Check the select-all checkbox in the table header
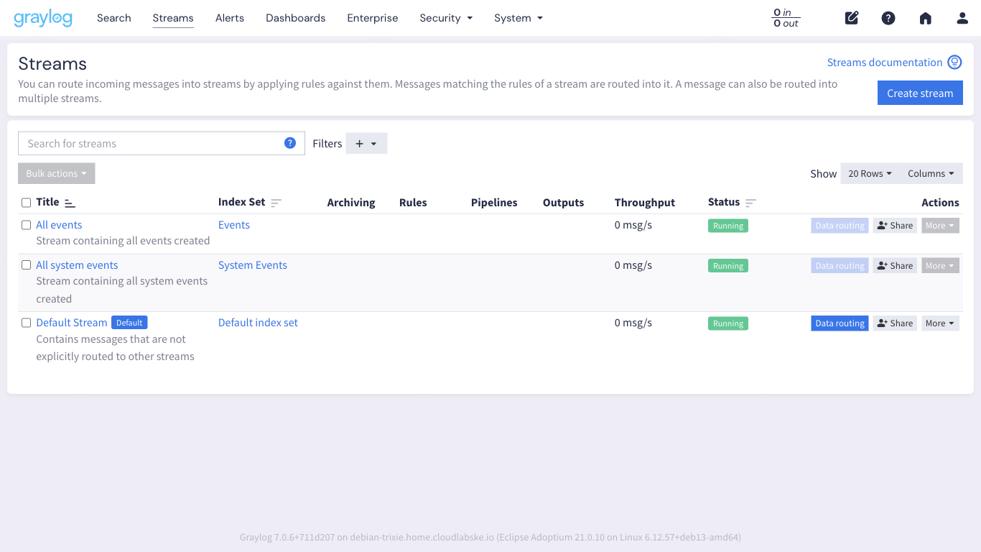This screenshot has height=552, width=981. click(26, 202)
